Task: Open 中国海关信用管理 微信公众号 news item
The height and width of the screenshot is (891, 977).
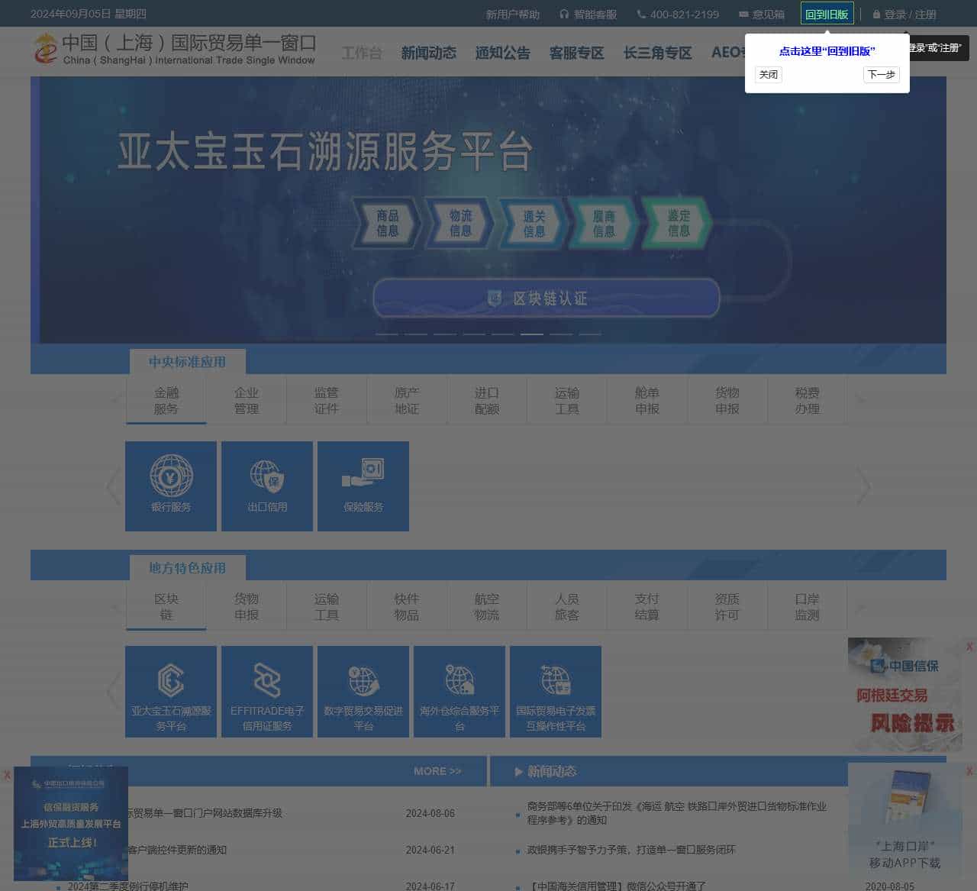Action: pos(618,886)
